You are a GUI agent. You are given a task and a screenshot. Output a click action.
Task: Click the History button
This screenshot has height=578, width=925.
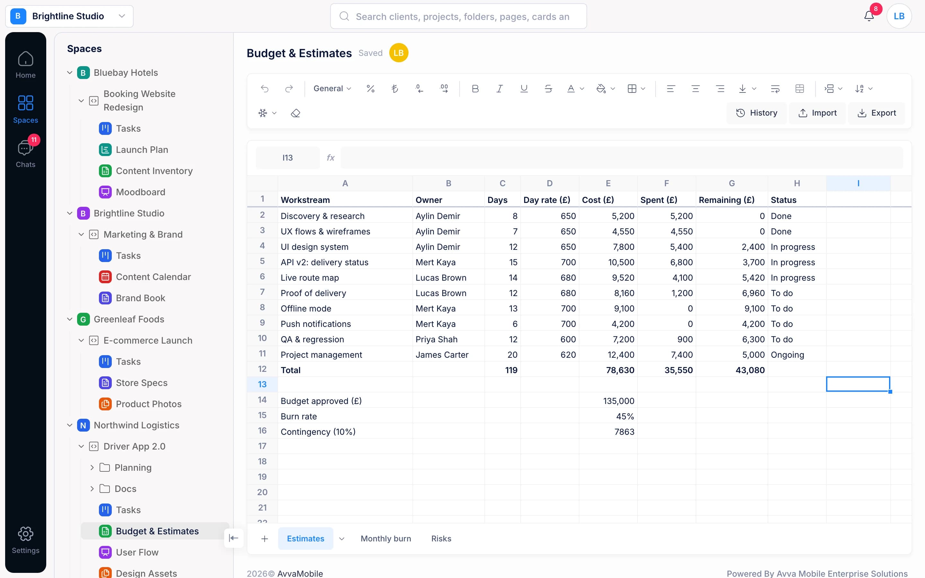click(x=756, y=113)
